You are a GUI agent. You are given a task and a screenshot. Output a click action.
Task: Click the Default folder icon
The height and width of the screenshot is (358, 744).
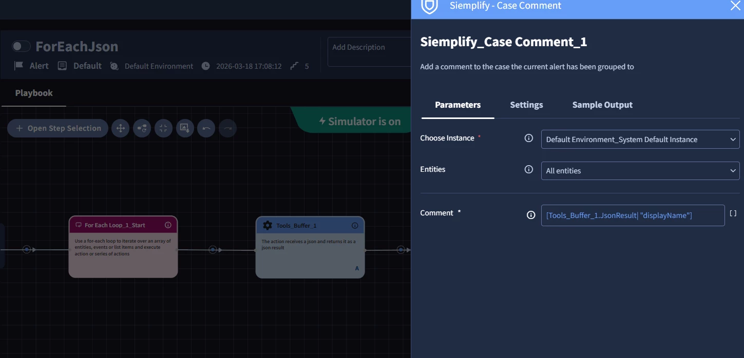(x=62, y=66)
